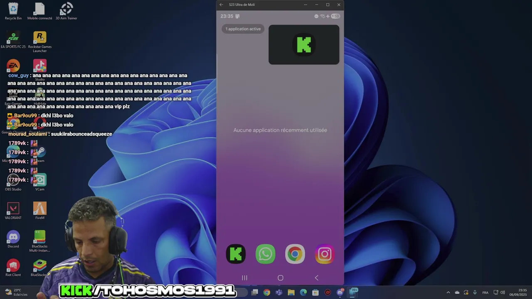Screen dimensions: 532x299
Task: Launch FiveM desktop shortcut
Action: click(40, 211)
